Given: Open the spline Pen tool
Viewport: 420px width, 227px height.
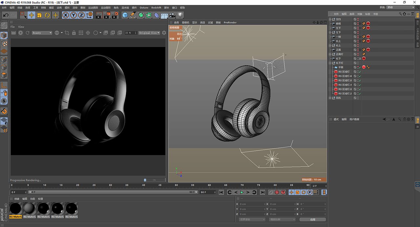Looking at the screenshot, I should pyautogui.click(x=133, y=15).
